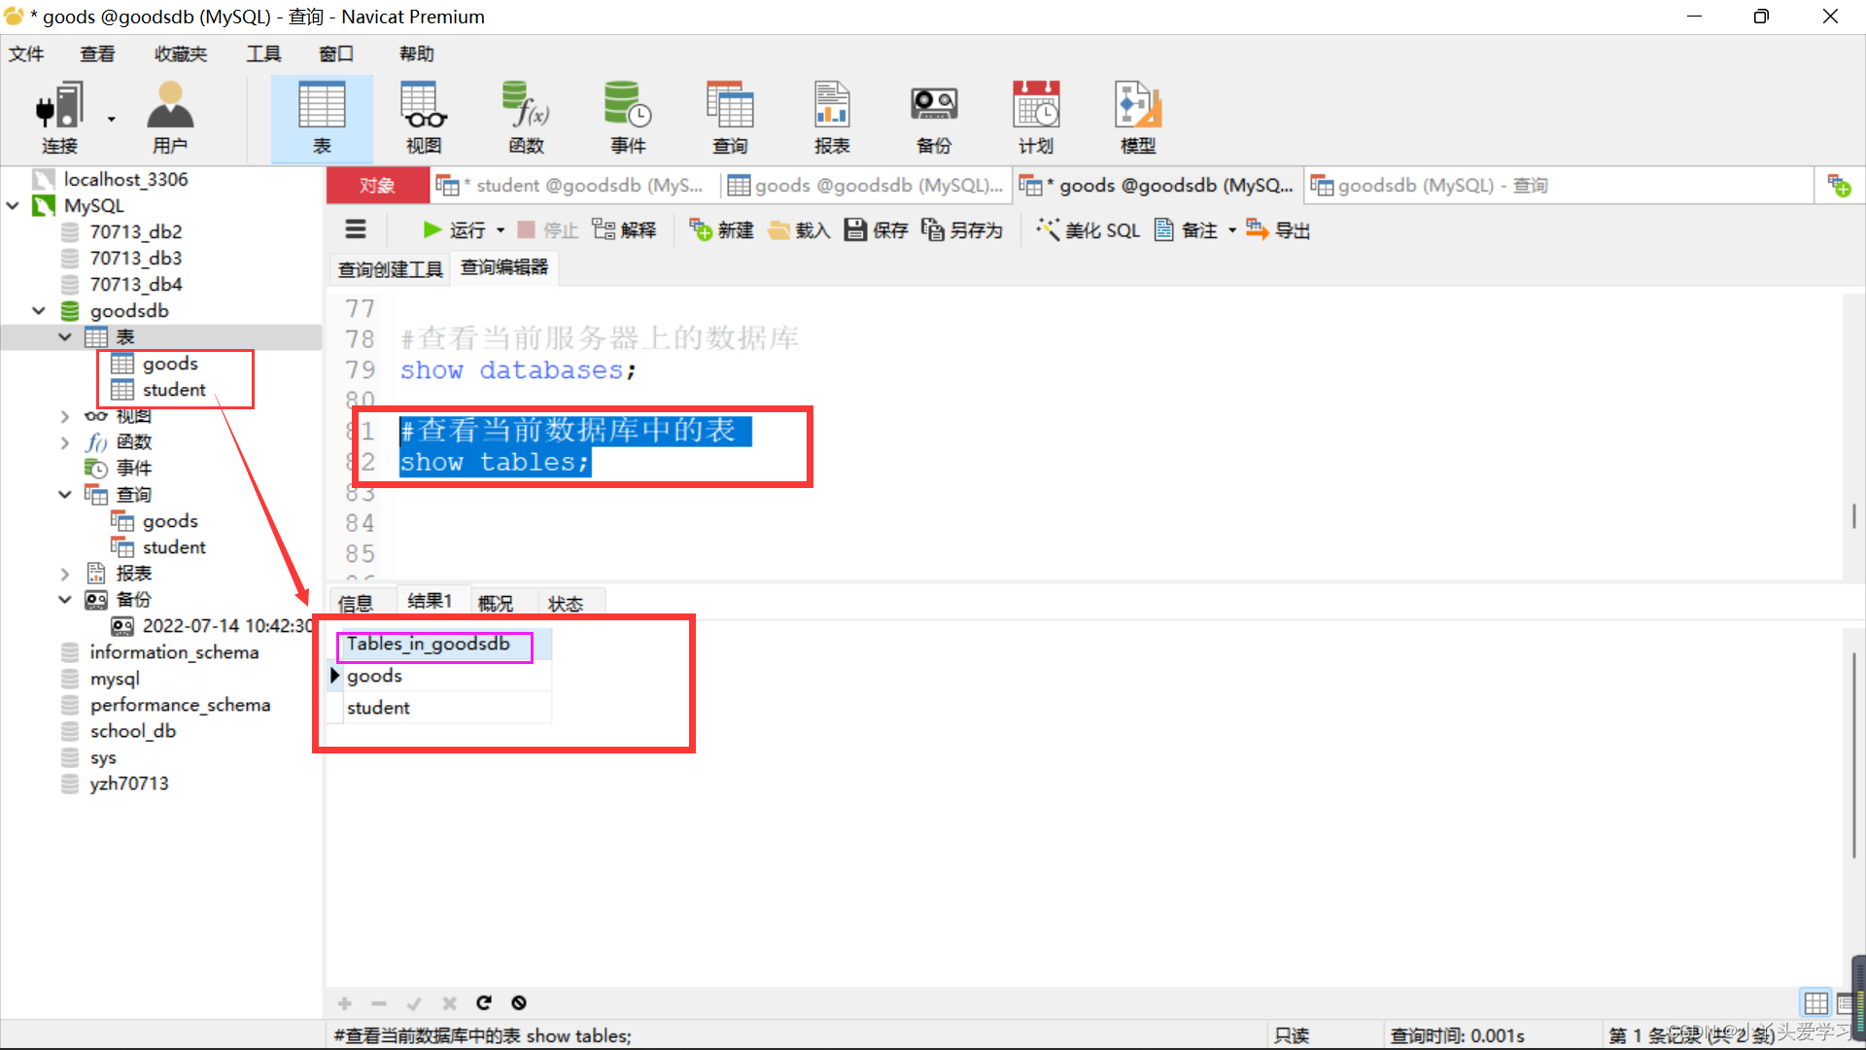
Task: Open the 备份 backup tool in toolbar
Action: click(x=934, y=119)
